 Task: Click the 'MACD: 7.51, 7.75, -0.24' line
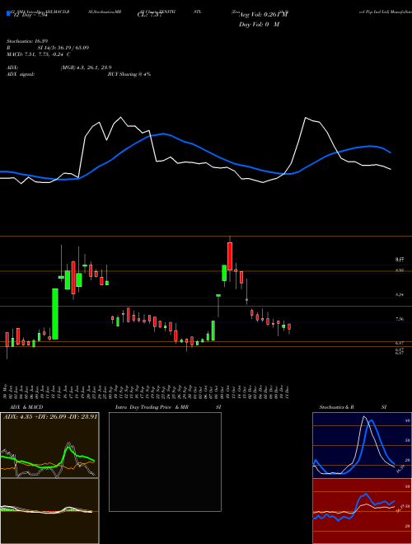pyautogui.click(x=36, y=54)
